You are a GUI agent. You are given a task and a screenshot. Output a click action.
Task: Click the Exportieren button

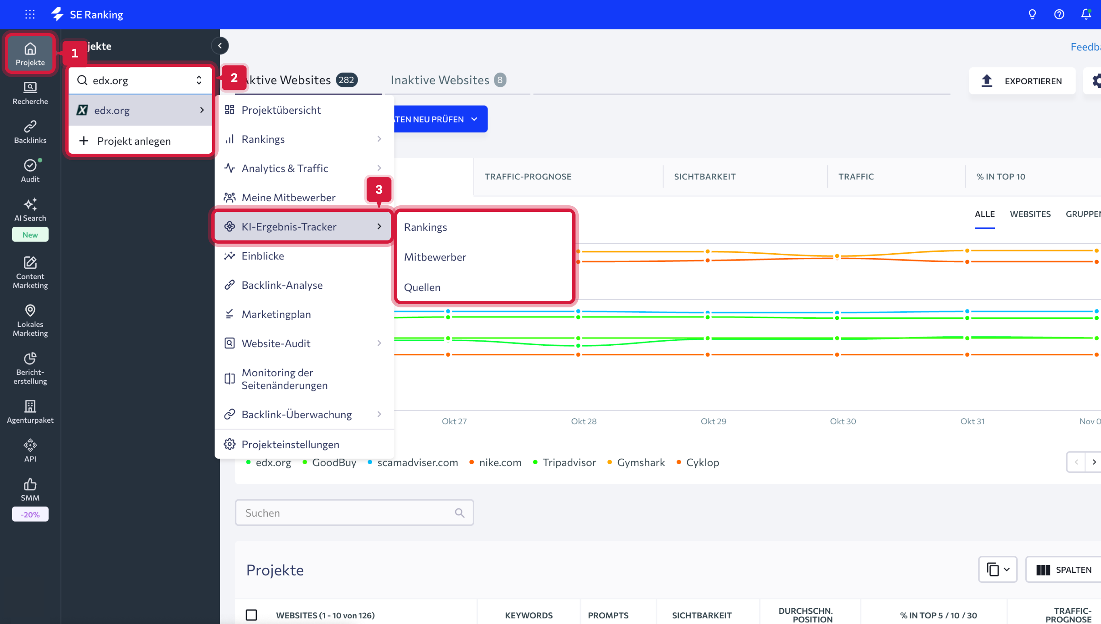1022,81
